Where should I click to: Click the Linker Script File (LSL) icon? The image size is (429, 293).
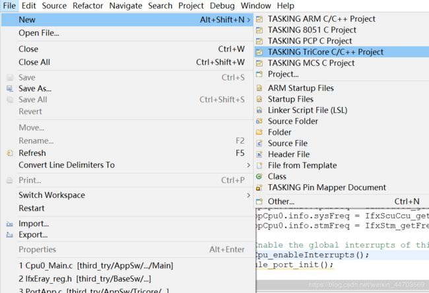pos(259,110)
